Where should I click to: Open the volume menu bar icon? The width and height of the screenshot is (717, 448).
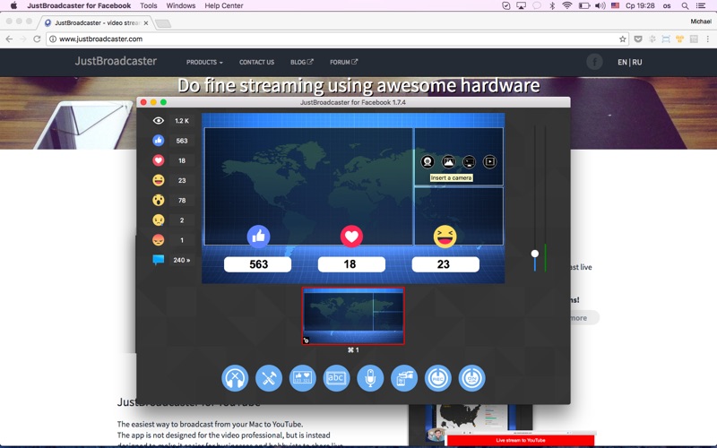(600, 5)
